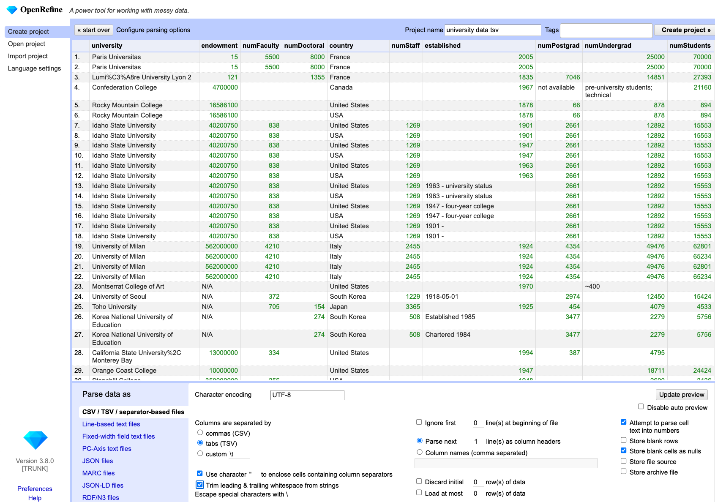Toggle Attempt to parse cell text into numbers

pos(623,422)
